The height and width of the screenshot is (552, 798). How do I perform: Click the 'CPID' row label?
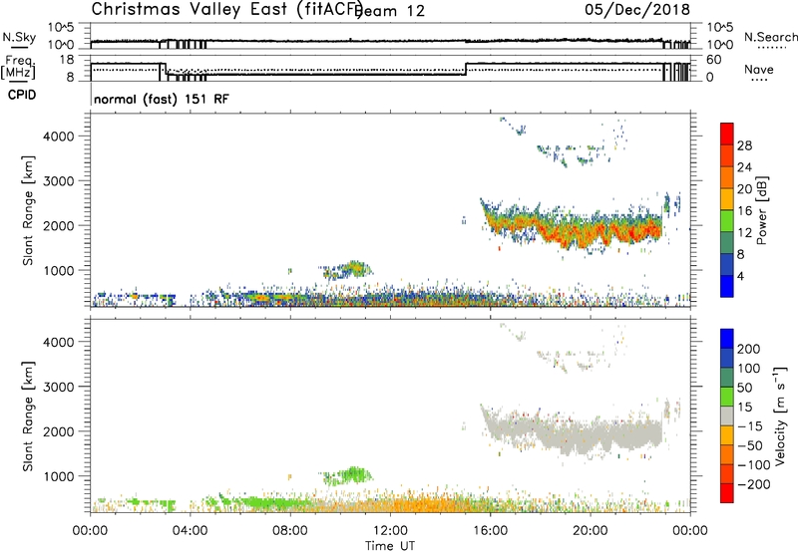(22, 95)
